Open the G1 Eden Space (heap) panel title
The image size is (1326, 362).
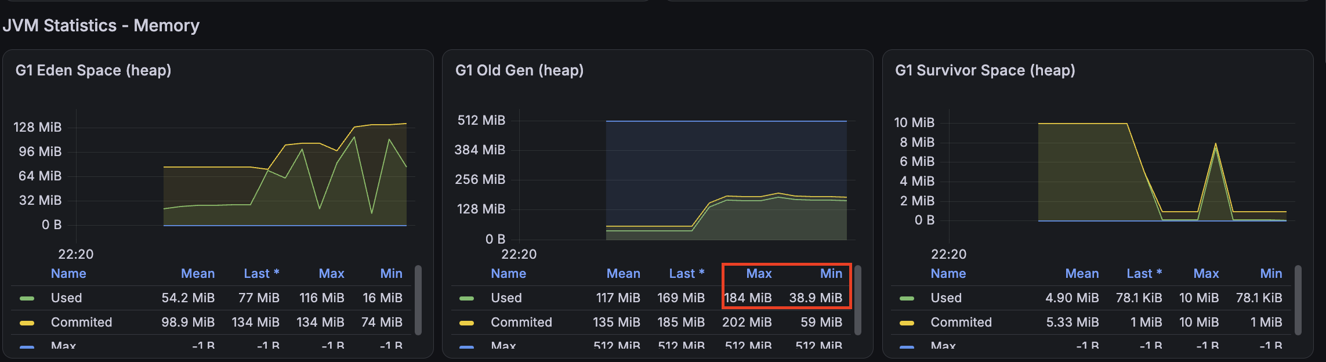pyautogui.click(x=93, y=70)
